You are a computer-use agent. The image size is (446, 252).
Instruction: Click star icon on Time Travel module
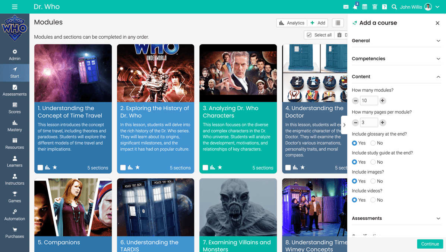55,168
